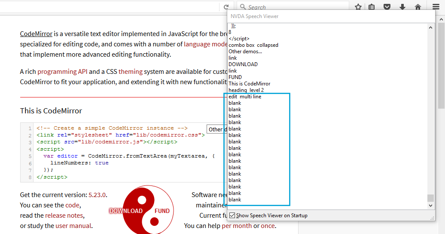Click line number 3 in the gutter
Screen dimensions: 445x234
tap(30, 143)
